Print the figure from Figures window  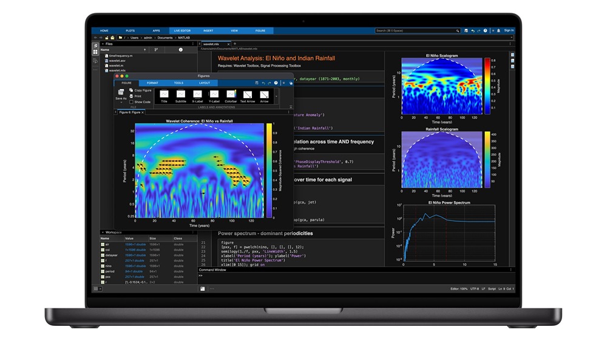pyautogui.click(x=135, y=96)
